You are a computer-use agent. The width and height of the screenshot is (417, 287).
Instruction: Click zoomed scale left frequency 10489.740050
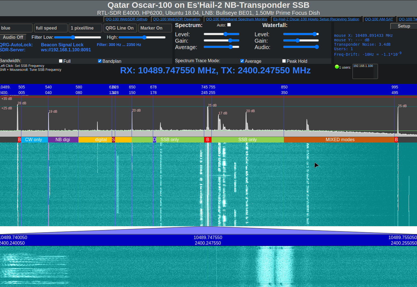(13, 237)
